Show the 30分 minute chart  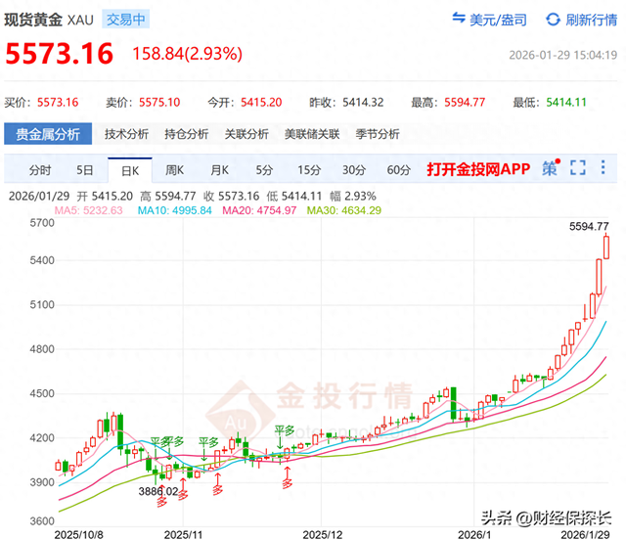354,170
